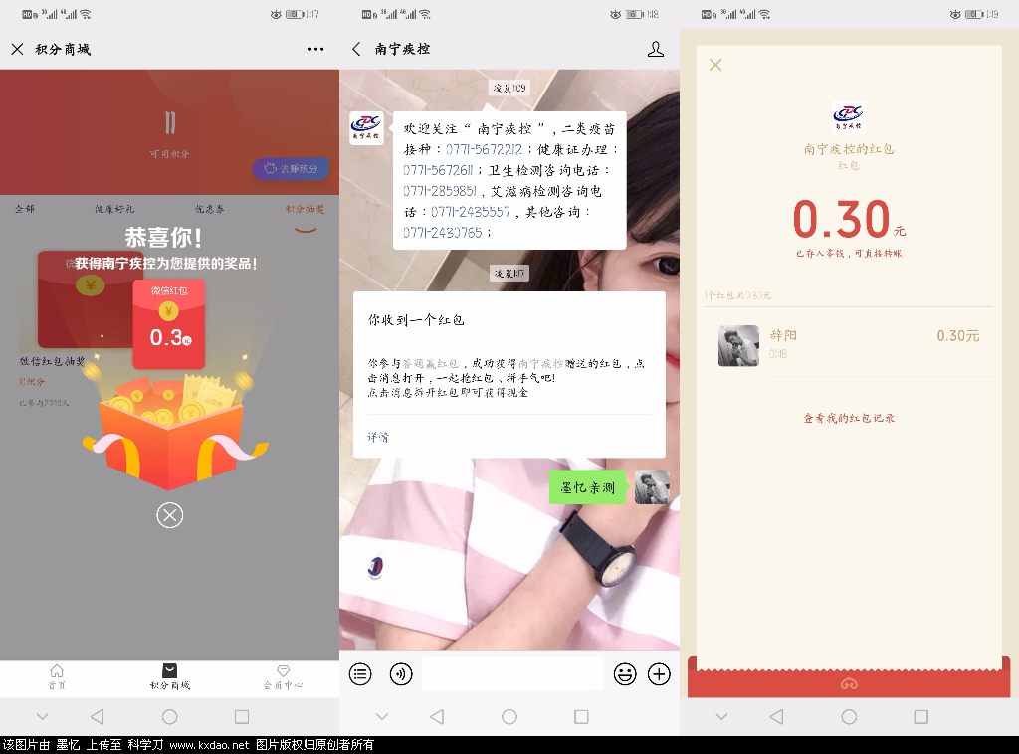Go back from the 南宁疾控 chat
This screenshot has width=1019, height=754.
click(356, 49)
